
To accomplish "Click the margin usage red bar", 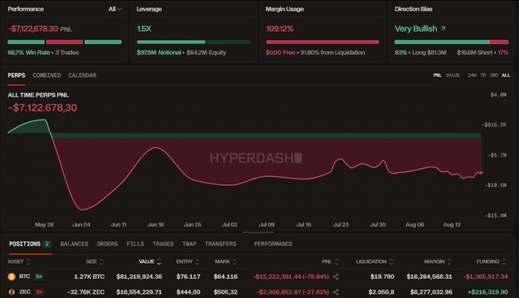I will (x=322, y=42).
